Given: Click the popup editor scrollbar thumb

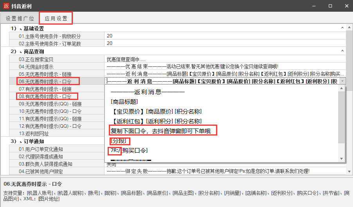Looking at the screenshot, I should click(342, 117).
